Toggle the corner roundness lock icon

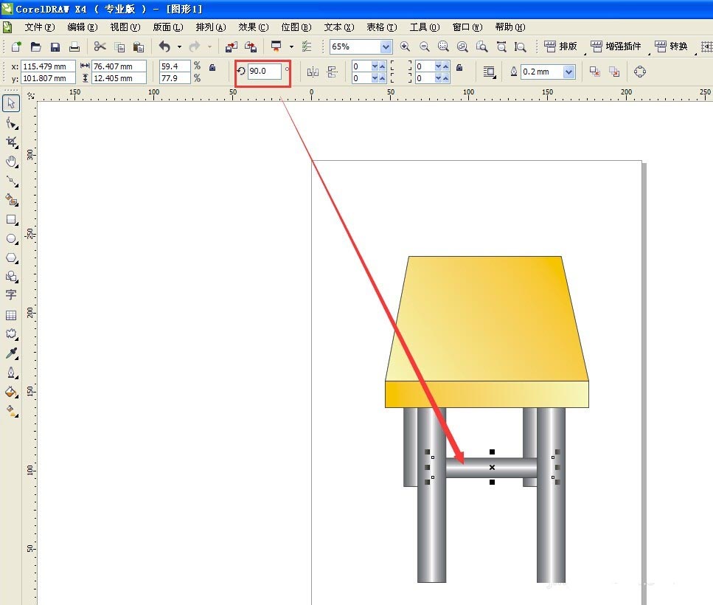pos(459,67)
